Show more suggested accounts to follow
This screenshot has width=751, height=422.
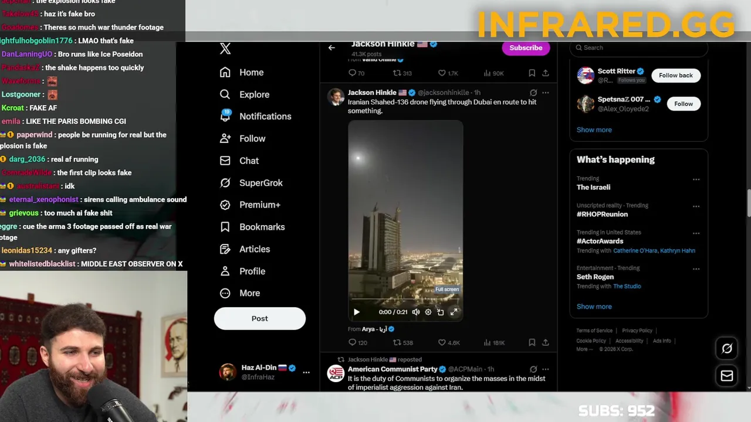tap(594, 130)
